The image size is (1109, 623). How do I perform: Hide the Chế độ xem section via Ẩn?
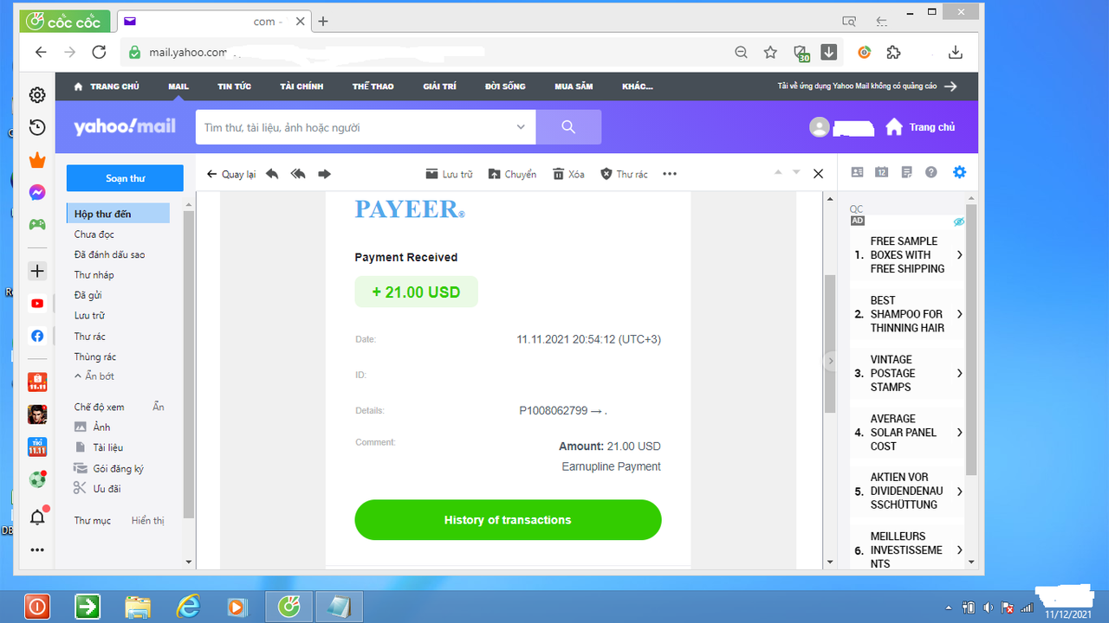(159, 407)
